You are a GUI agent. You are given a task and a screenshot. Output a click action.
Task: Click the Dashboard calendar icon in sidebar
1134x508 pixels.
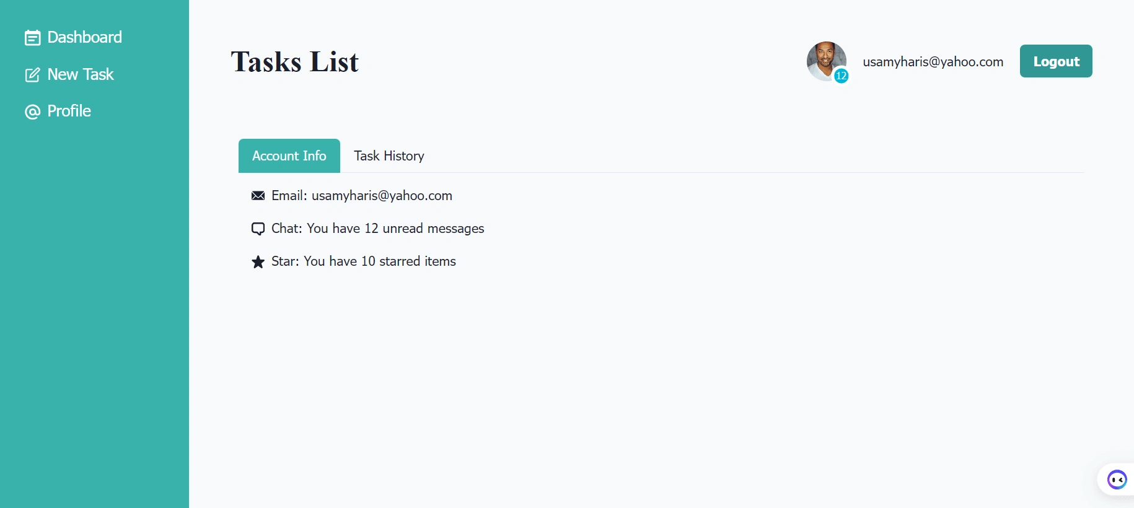point(32,38)
